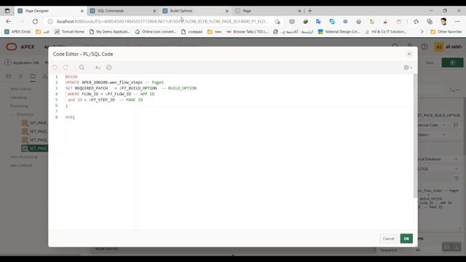This screenshot has width=466, height=262.
Task: Select the Processing tab icon in left pane
Action: point(33,76)
